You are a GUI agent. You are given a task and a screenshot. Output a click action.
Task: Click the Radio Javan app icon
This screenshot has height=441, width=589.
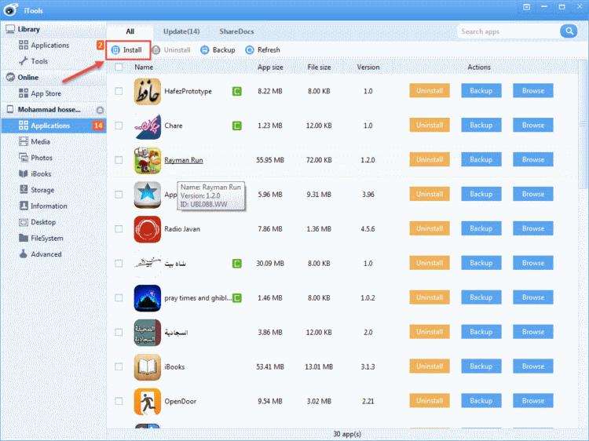[x=147, y=229]
